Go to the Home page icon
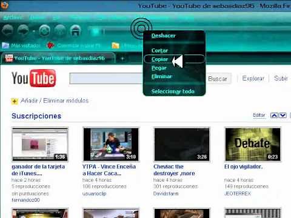 point(75,30)
